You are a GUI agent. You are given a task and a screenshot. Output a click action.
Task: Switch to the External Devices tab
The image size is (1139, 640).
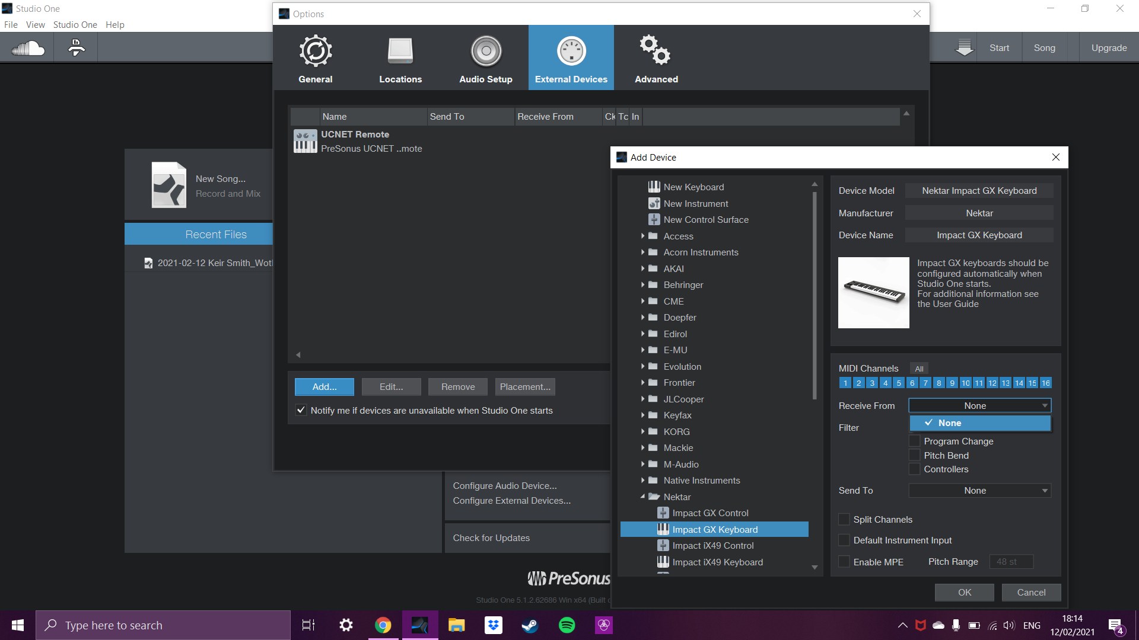coord(571,58)
